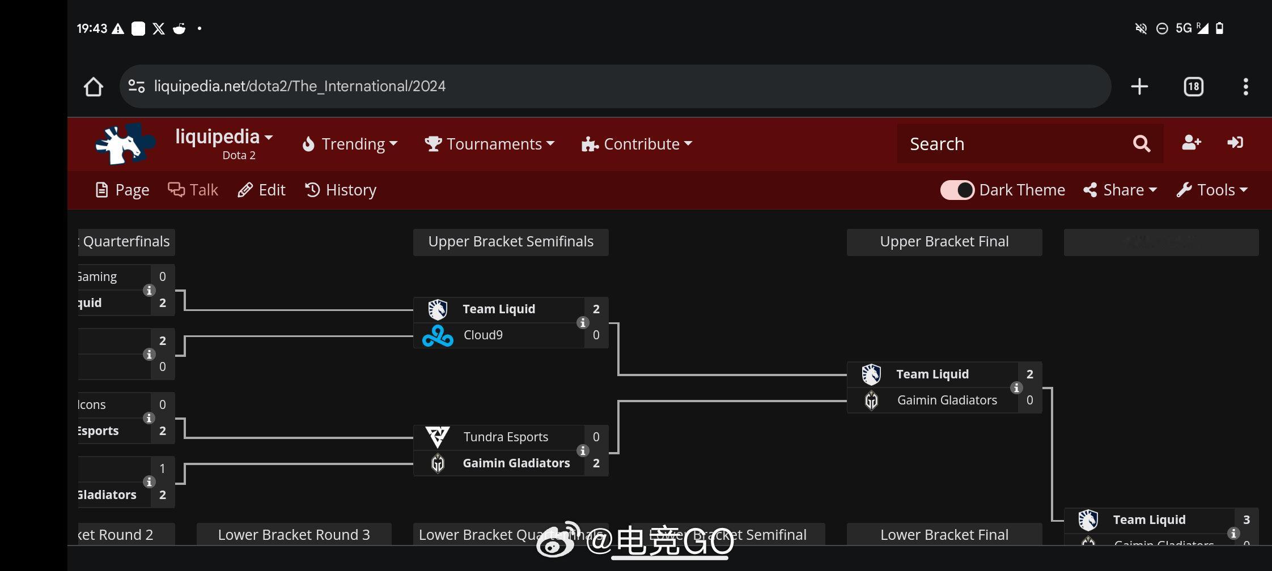Click Team Liquid in the upper semifinal

pyautogui.click(x=499, y=309)
